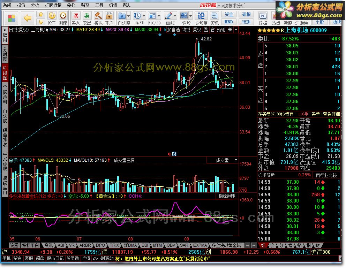Image resolution: width=346 pixels, height=268 pixels.
Task: Click the arrow-to-bar icon beside 预测
Action: pyautogui.click(x=230, y=30)
